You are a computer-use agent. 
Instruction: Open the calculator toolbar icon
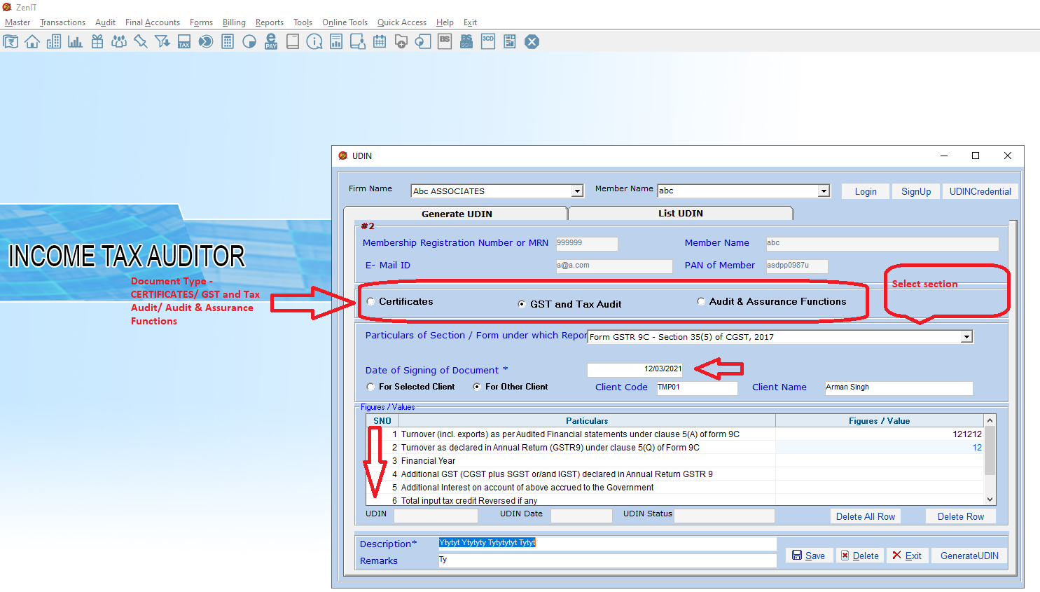point(228,42)
